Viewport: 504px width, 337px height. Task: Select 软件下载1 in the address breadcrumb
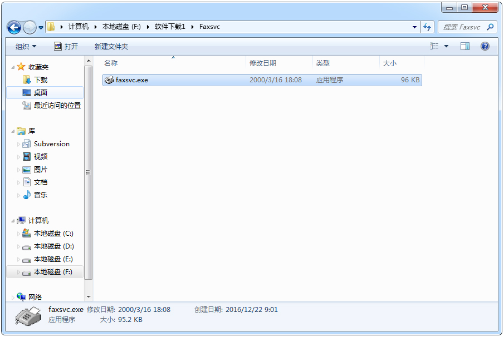coord(170,27)
